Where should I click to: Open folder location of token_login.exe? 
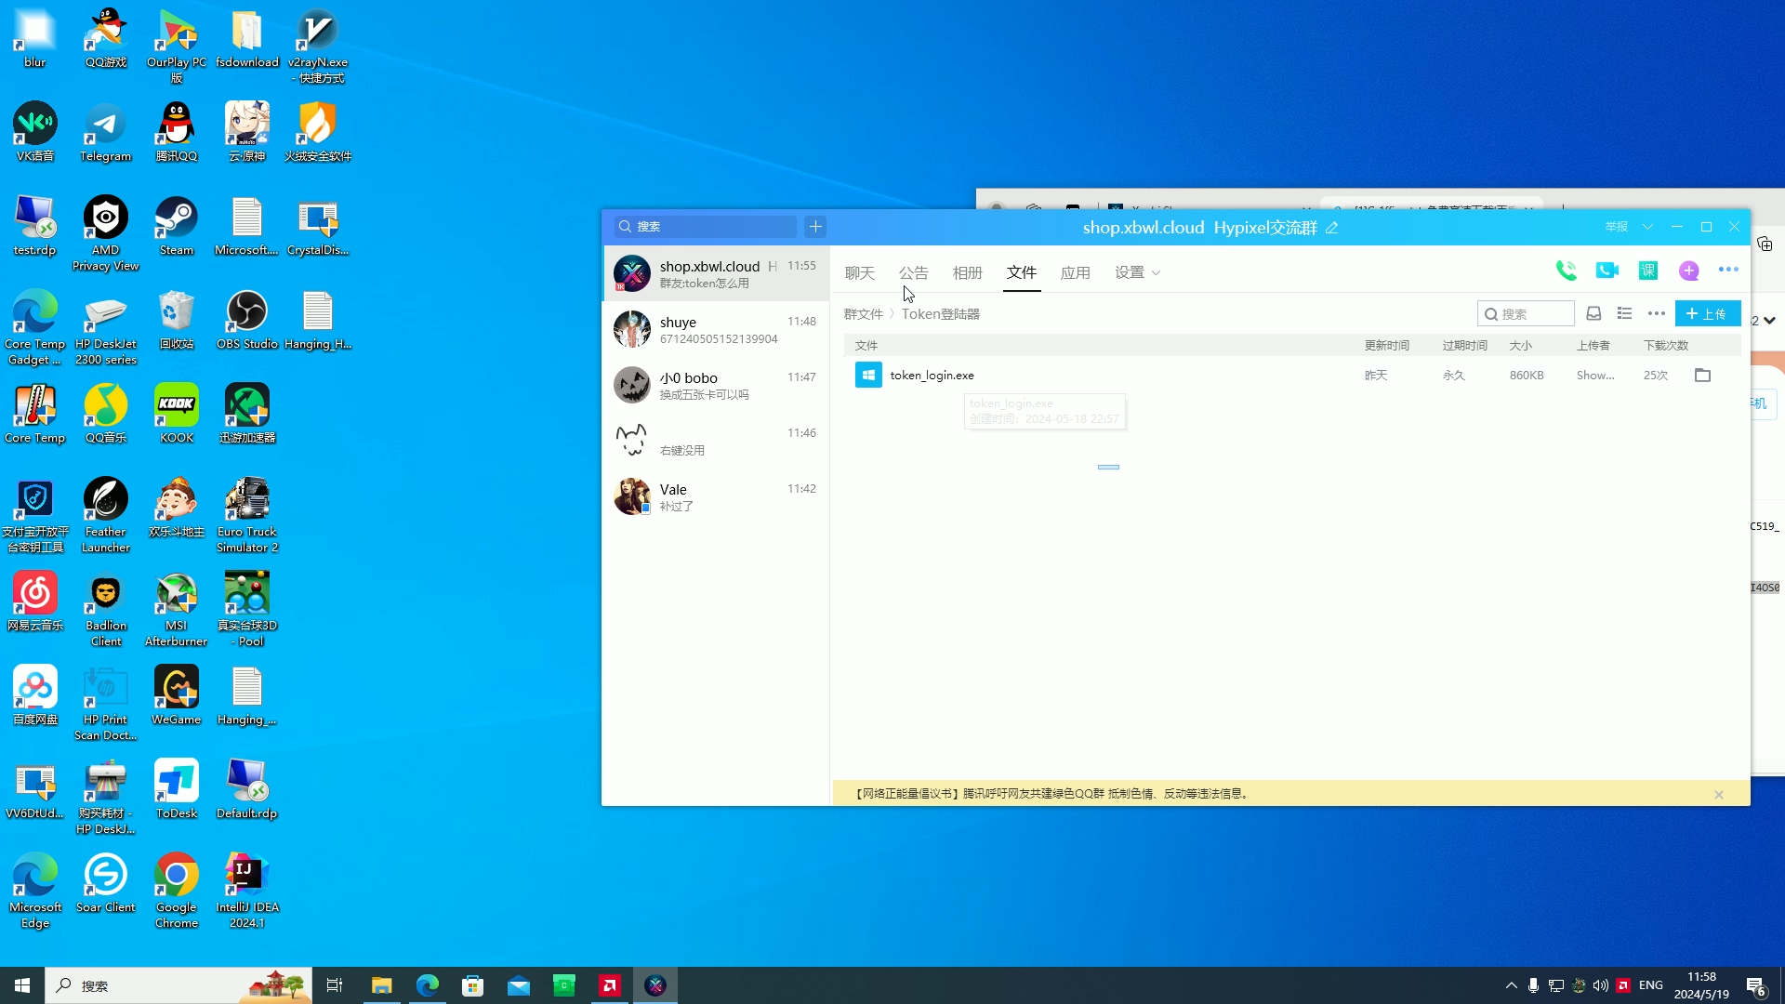(1702, 376)
